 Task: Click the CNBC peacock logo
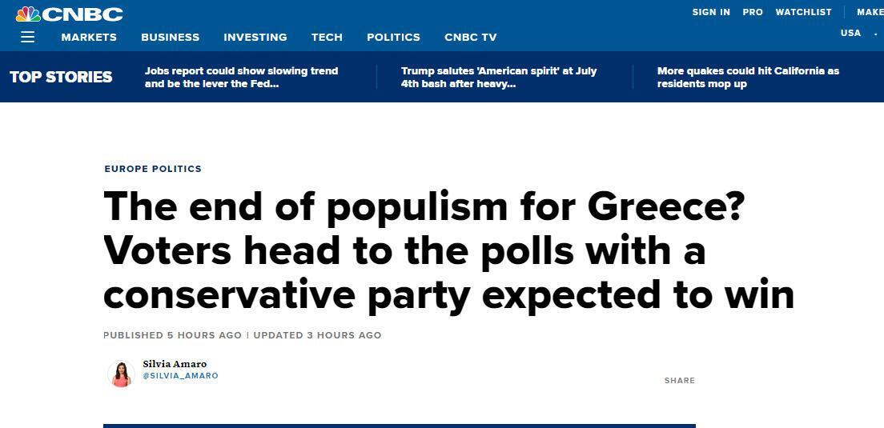point(70,14)
